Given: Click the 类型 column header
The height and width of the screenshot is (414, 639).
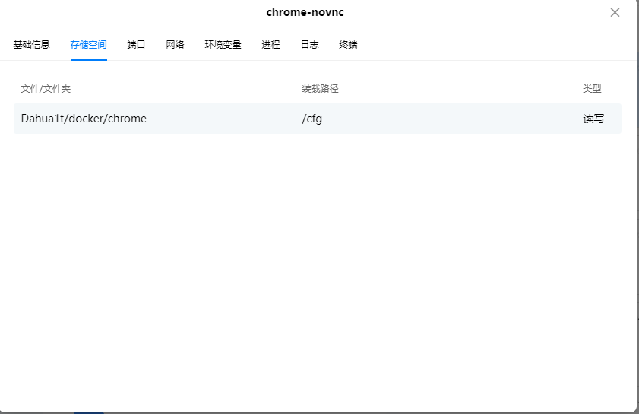Looking at the screenshot, I should pos(592,88).
